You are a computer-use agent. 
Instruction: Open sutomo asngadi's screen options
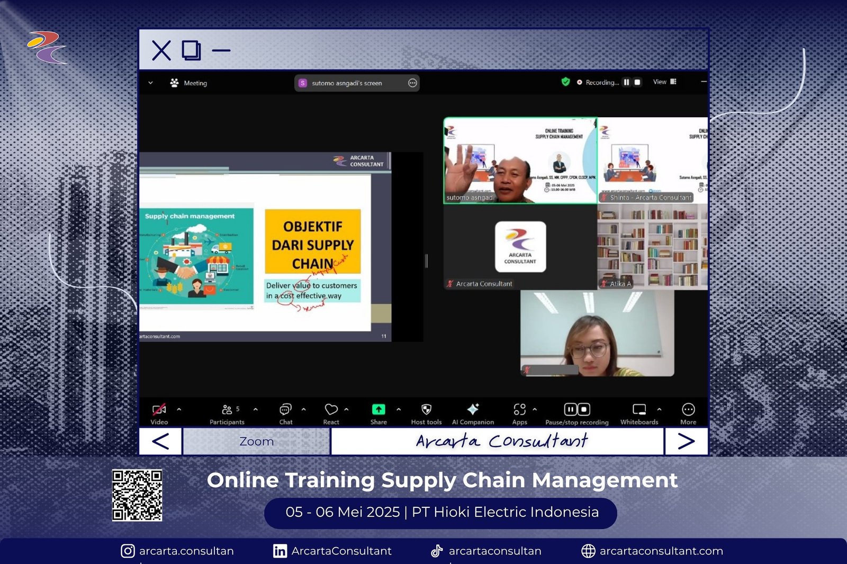click(x=412, y=83)
